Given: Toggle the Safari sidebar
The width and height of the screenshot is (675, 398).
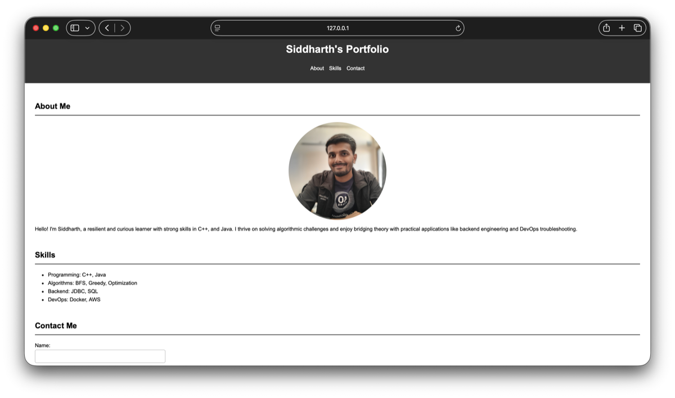Looking at the screenshot, I should 75,28.
